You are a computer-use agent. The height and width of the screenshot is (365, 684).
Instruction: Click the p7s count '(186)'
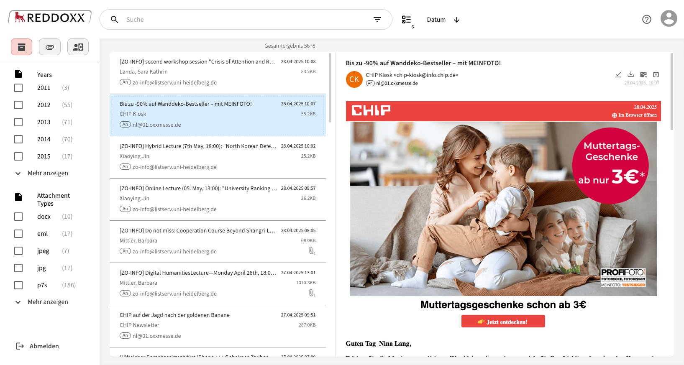coord(69,285)
